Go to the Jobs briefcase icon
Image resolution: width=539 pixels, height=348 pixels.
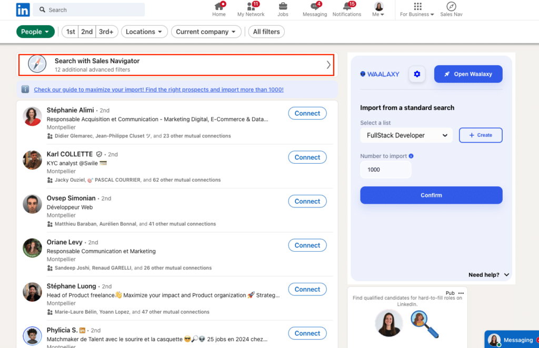pos(283,6)
